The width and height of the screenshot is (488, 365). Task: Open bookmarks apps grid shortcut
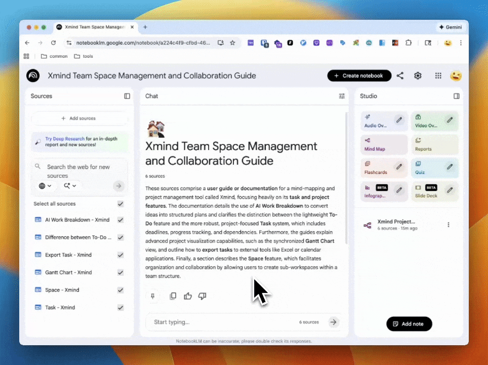tap(26, 56)
